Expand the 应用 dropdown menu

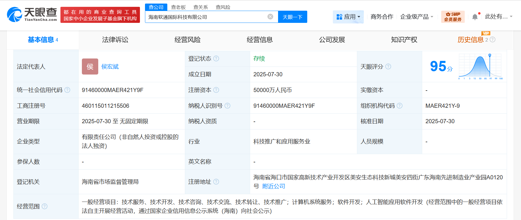tap(348, 17)
